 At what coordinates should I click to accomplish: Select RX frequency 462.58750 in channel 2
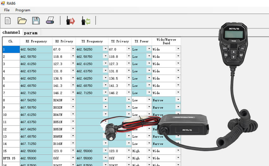coord(36,57)
